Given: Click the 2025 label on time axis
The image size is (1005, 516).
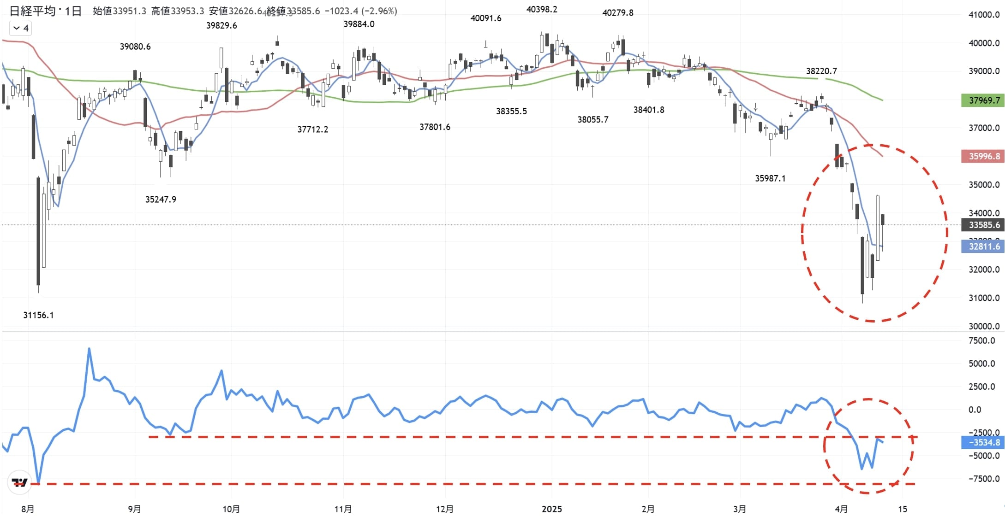Looking at the screenshot, I should (552, 509).
